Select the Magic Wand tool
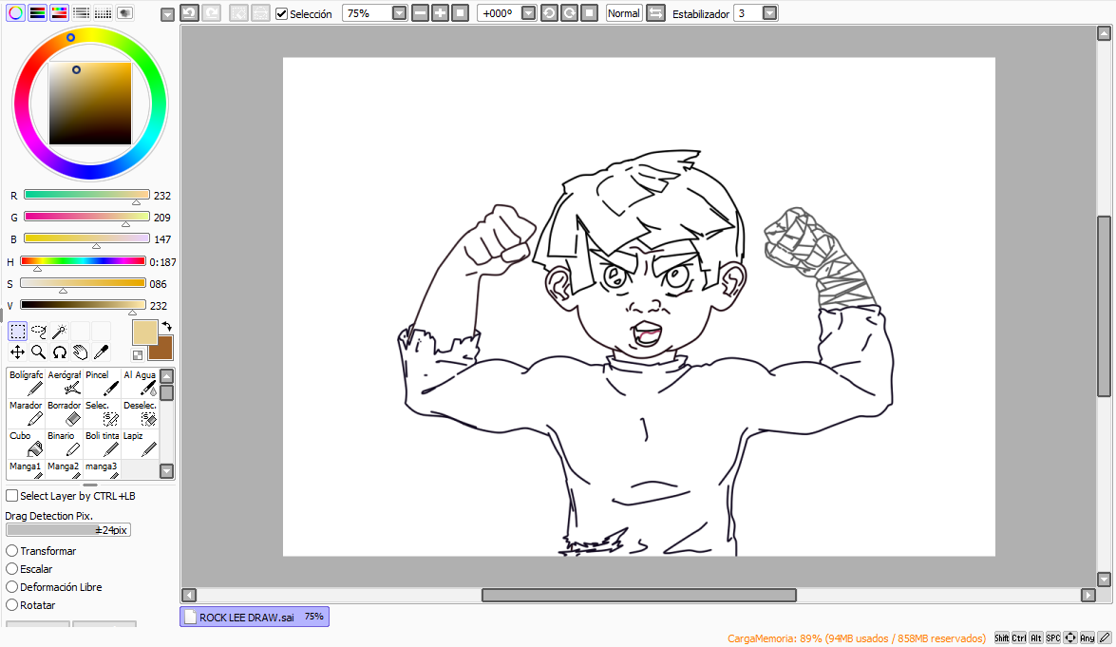Image resolution: width=1116 pixels, height=647 pixels. pyautogui.click(x=60, y=331)
